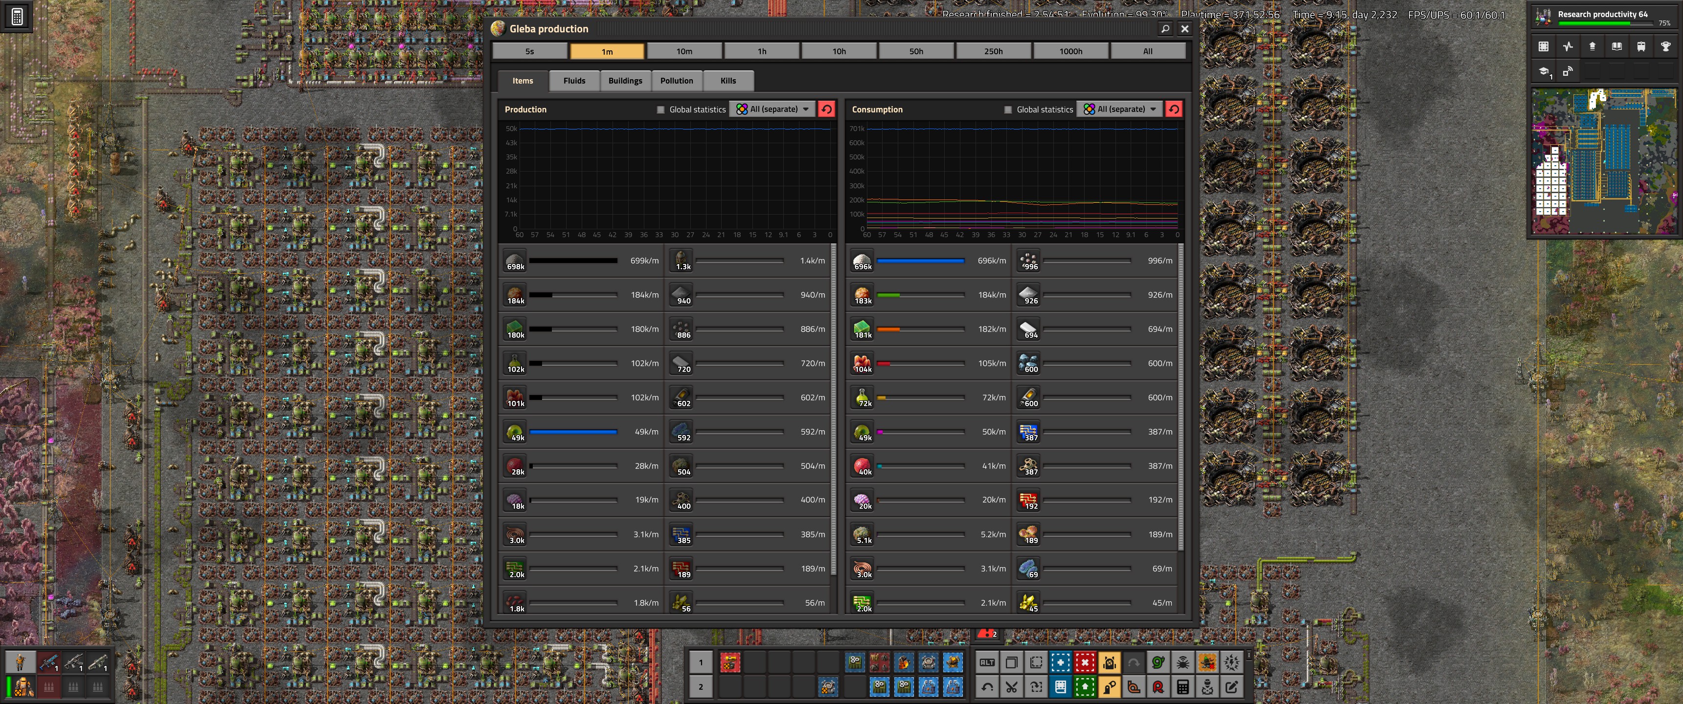
Task: Switch to the Fluids tab
Action: coord(574,80)
